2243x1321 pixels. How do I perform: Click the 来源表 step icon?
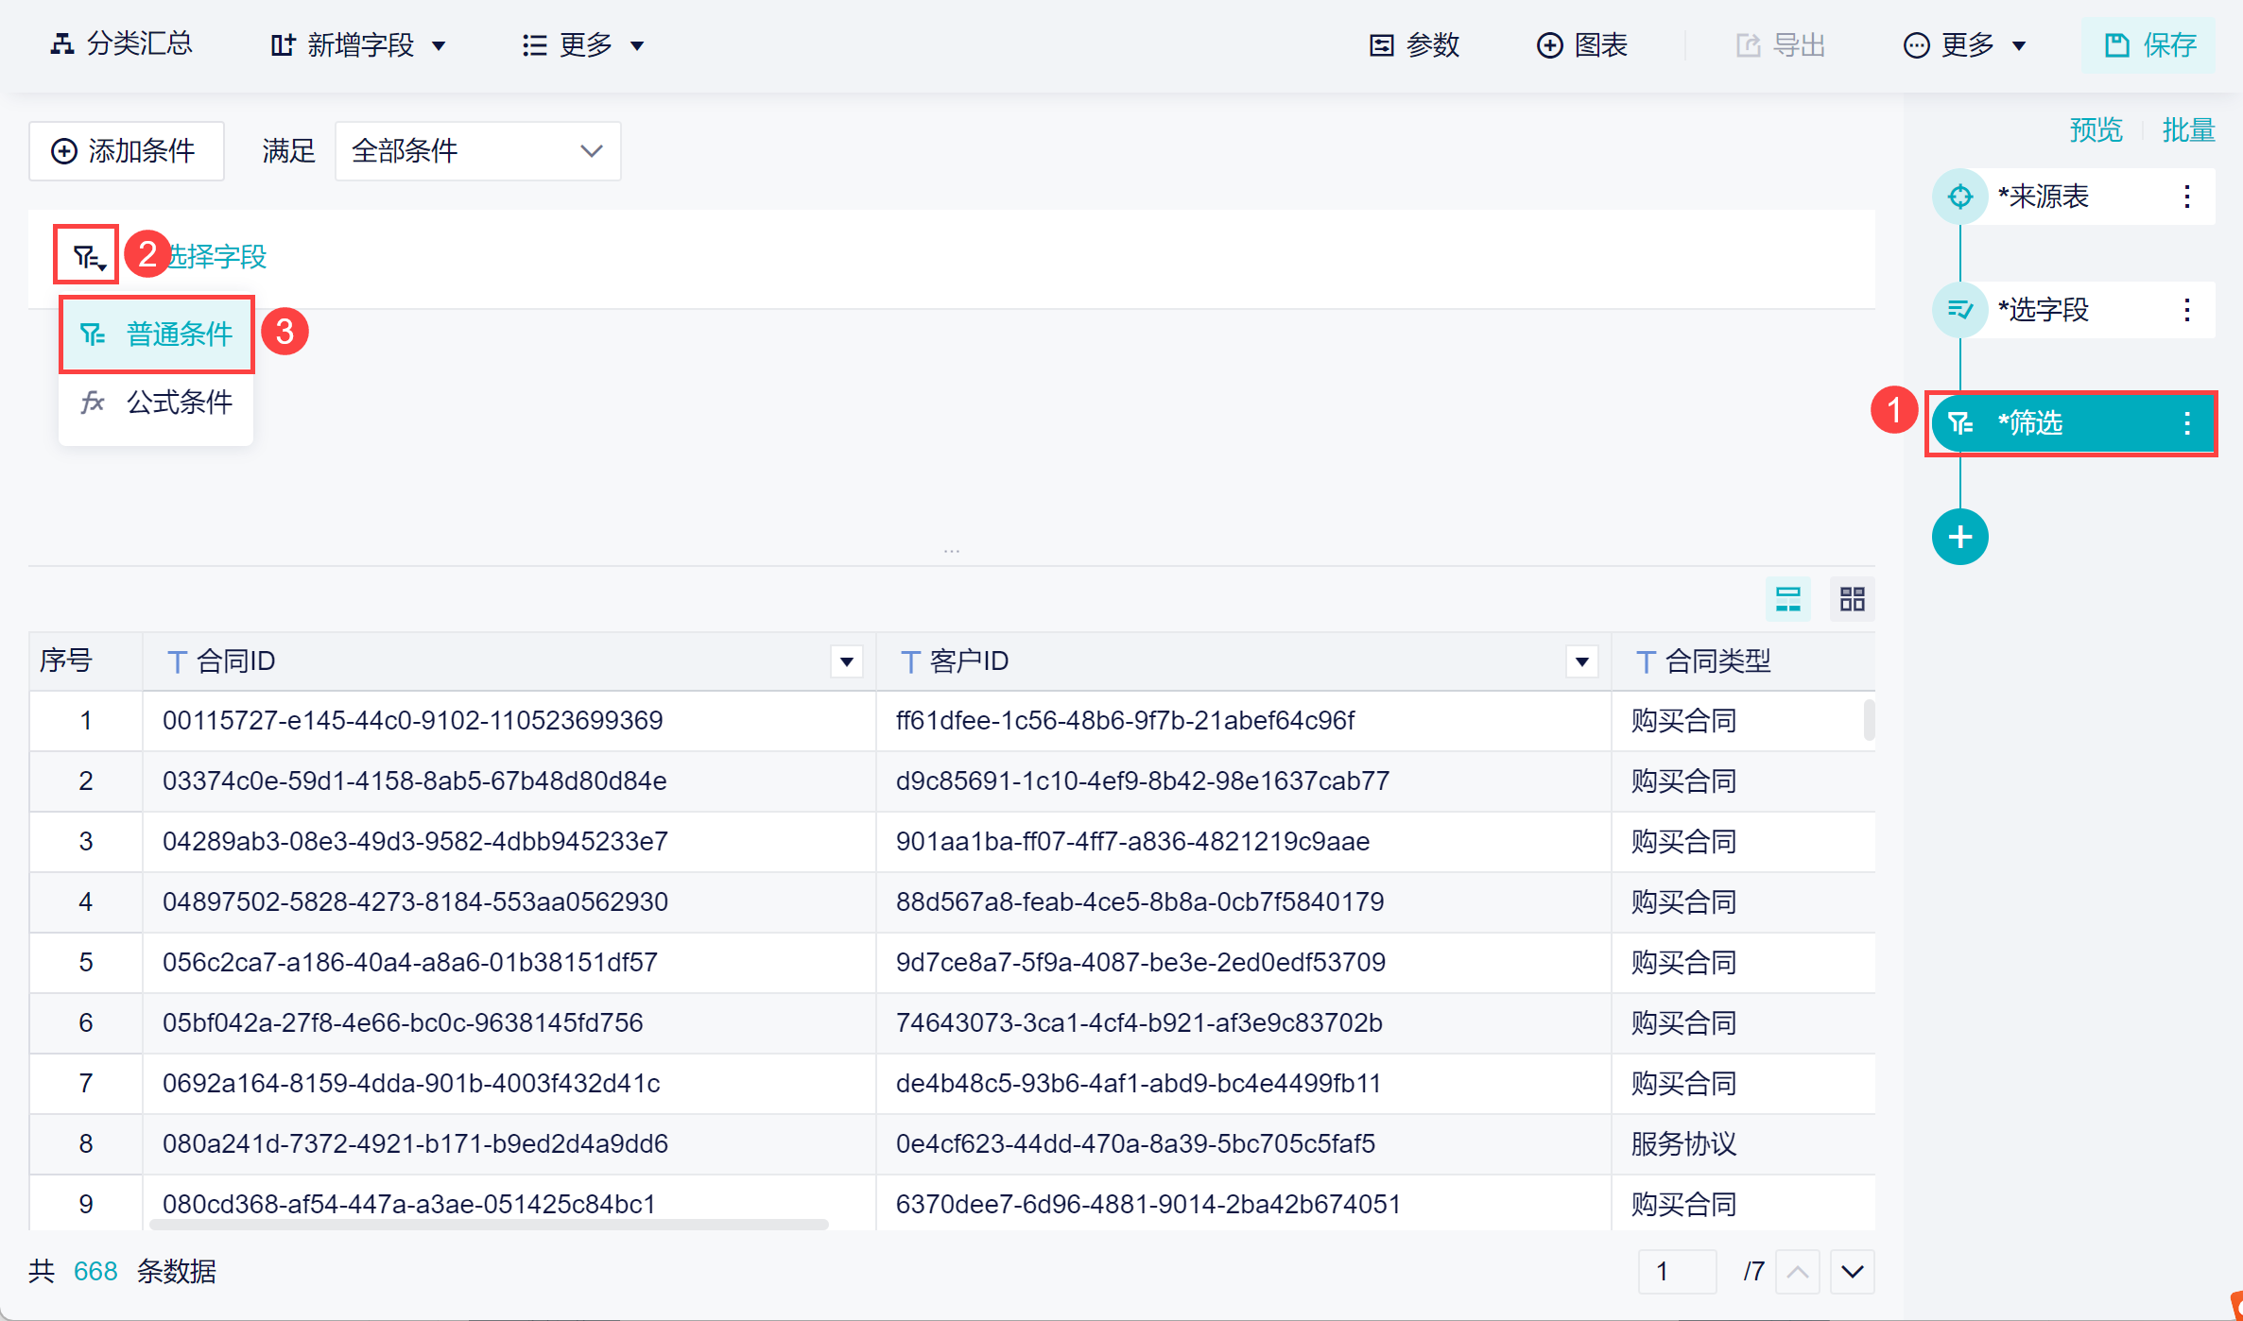pyautogui.click(x=1959, y=197)
